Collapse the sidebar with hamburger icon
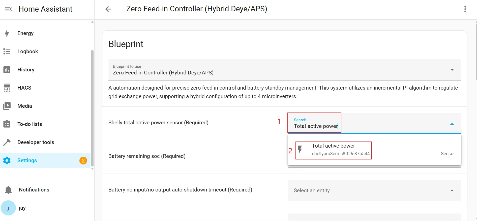Viewport: 477px width, 221px height. [x=8, y=9]
